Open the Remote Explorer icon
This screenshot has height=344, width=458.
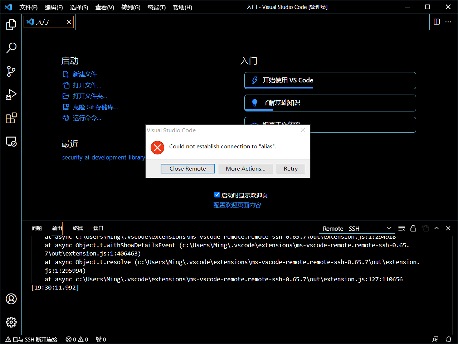tap(11, 142)
